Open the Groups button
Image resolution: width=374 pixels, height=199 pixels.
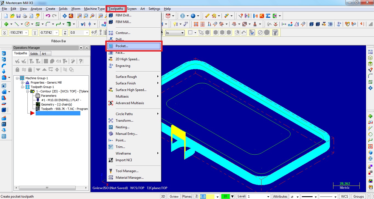[358, 196]
